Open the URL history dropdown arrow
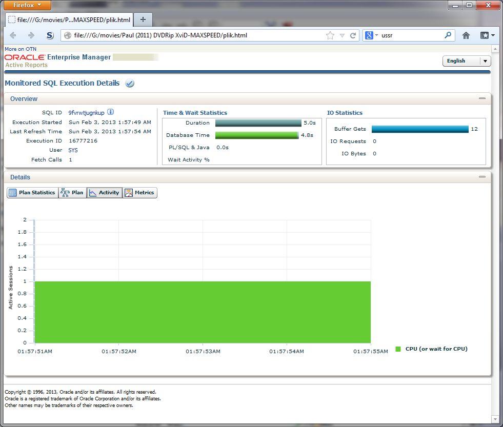503x427 pixels. pyautogui.click(x=343, y=35)
